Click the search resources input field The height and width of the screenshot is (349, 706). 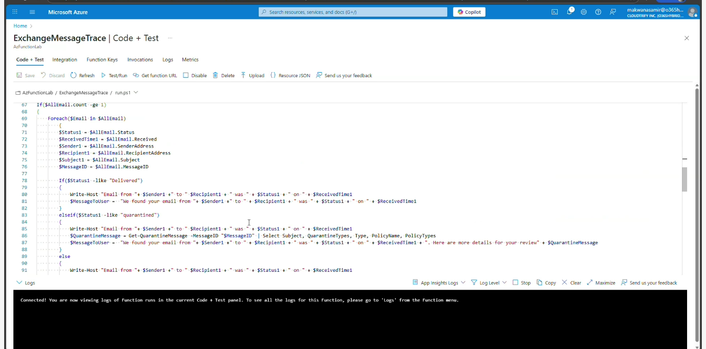[353, 12]
